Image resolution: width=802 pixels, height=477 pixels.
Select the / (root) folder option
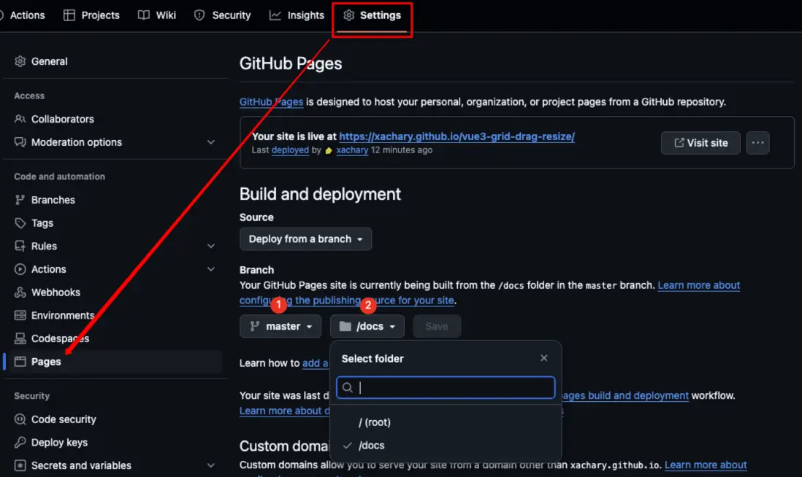375,422
